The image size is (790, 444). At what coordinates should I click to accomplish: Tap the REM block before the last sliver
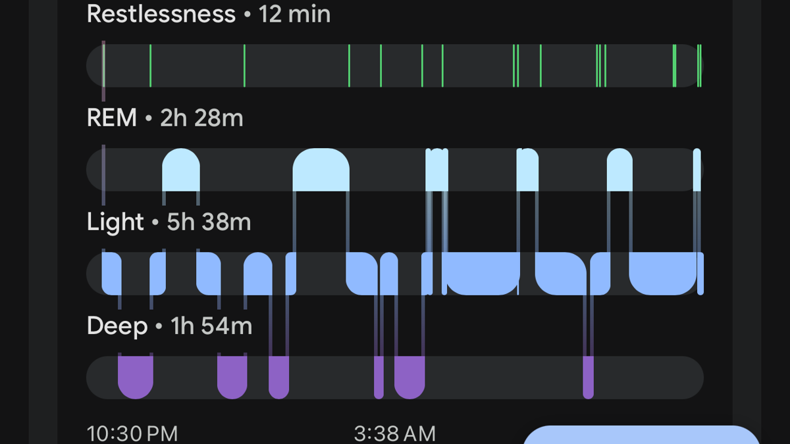point(619,170)
